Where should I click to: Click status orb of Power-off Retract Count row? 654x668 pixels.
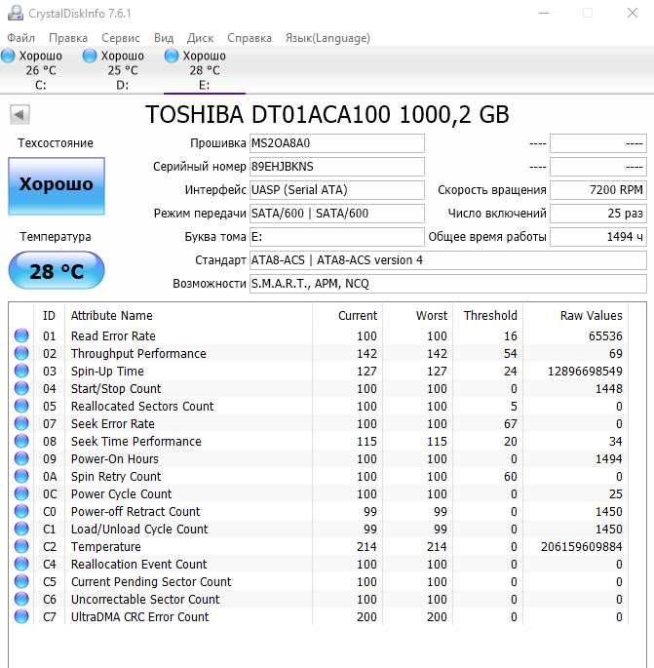pos(21,511)
